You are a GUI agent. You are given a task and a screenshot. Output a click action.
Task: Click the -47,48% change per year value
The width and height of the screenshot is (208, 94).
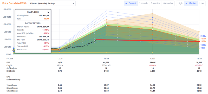click(x=199, y=65)
